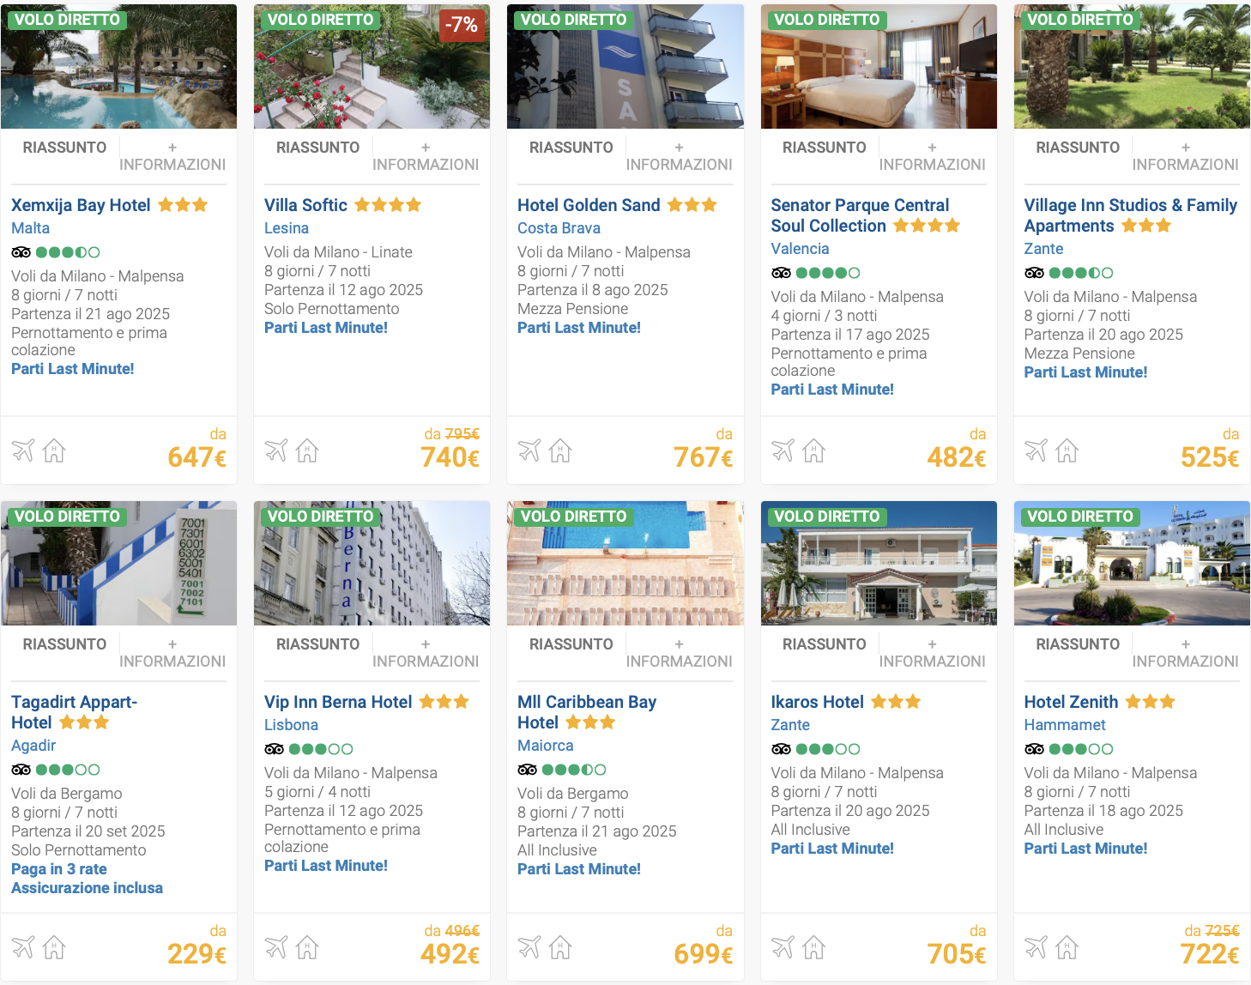Click the airplane icon on Ikaros Hotel card

coord(783,946)
